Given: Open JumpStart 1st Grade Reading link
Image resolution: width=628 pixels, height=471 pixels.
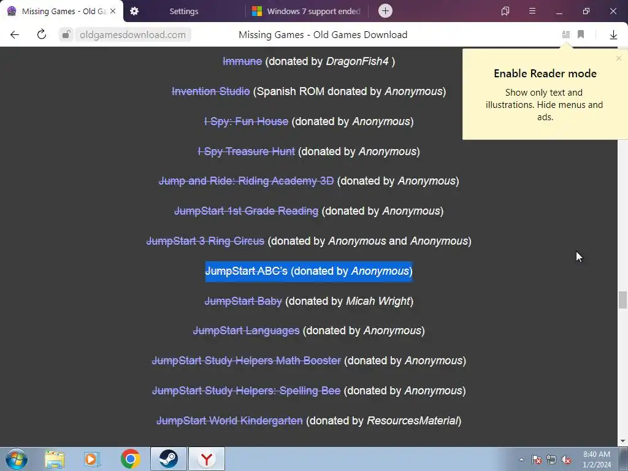Looking at the screenshot, I should [247, 211].
